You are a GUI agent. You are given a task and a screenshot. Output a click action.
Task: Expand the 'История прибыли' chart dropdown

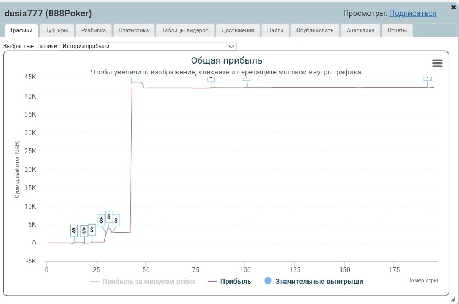[148, 47]
